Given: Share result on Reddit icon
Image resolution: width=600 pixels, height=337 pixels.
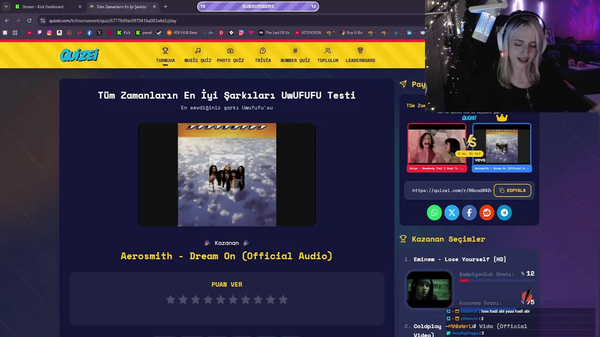Looking at the screenshot, I should [487, 212].
